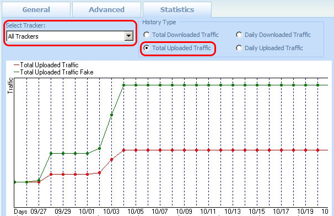Click the Select Tracker label
334x216 pixels.
[x=25, y=25]
